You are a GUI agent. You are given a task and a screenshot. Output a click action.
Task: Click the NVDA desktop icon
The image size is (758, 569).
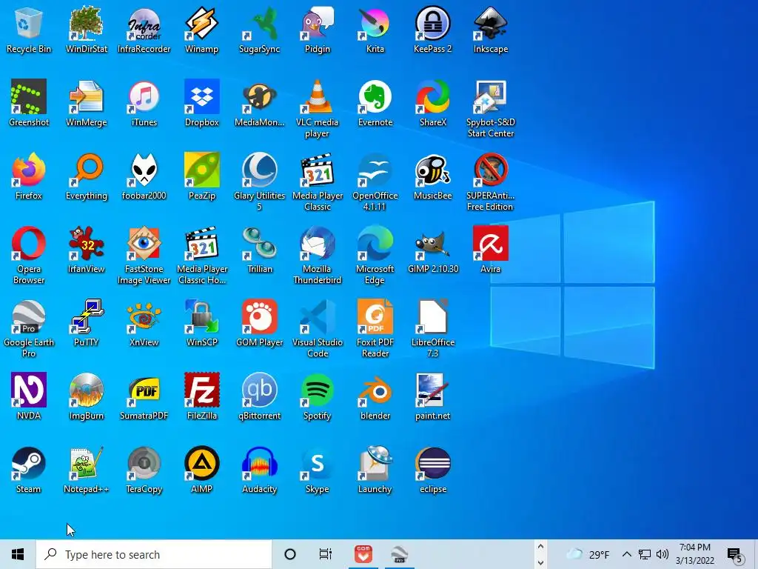point(29,397)
